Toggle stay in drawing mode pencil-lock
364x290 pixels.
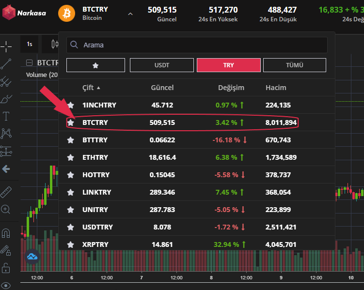[6, 250]
